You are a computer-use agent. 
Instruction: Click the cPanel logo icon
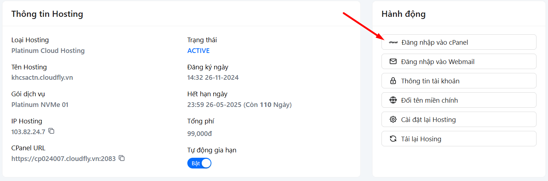click(393, 42)
